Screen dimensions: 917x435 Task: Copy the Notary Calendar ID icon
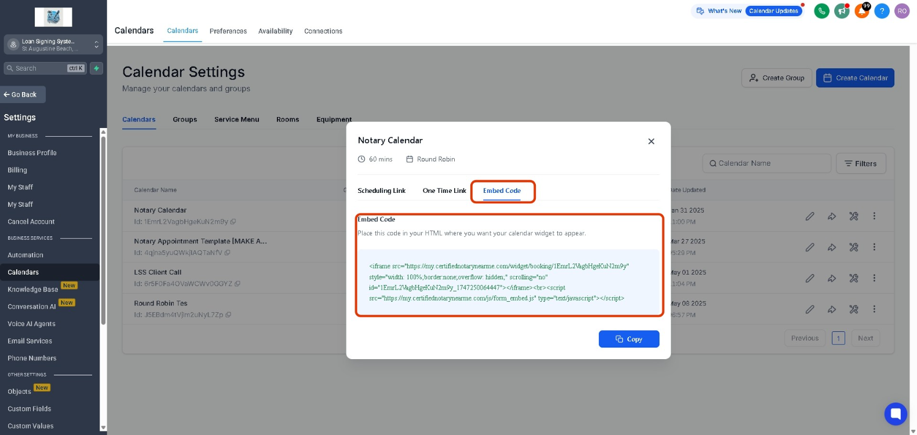pos(233,222)
